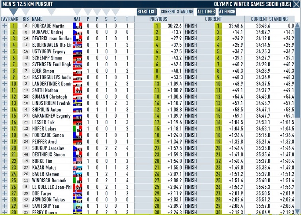The image size is (301, 215).
Task: Favorite LESSER Erik with plus icon
Action: click(4, 122)
